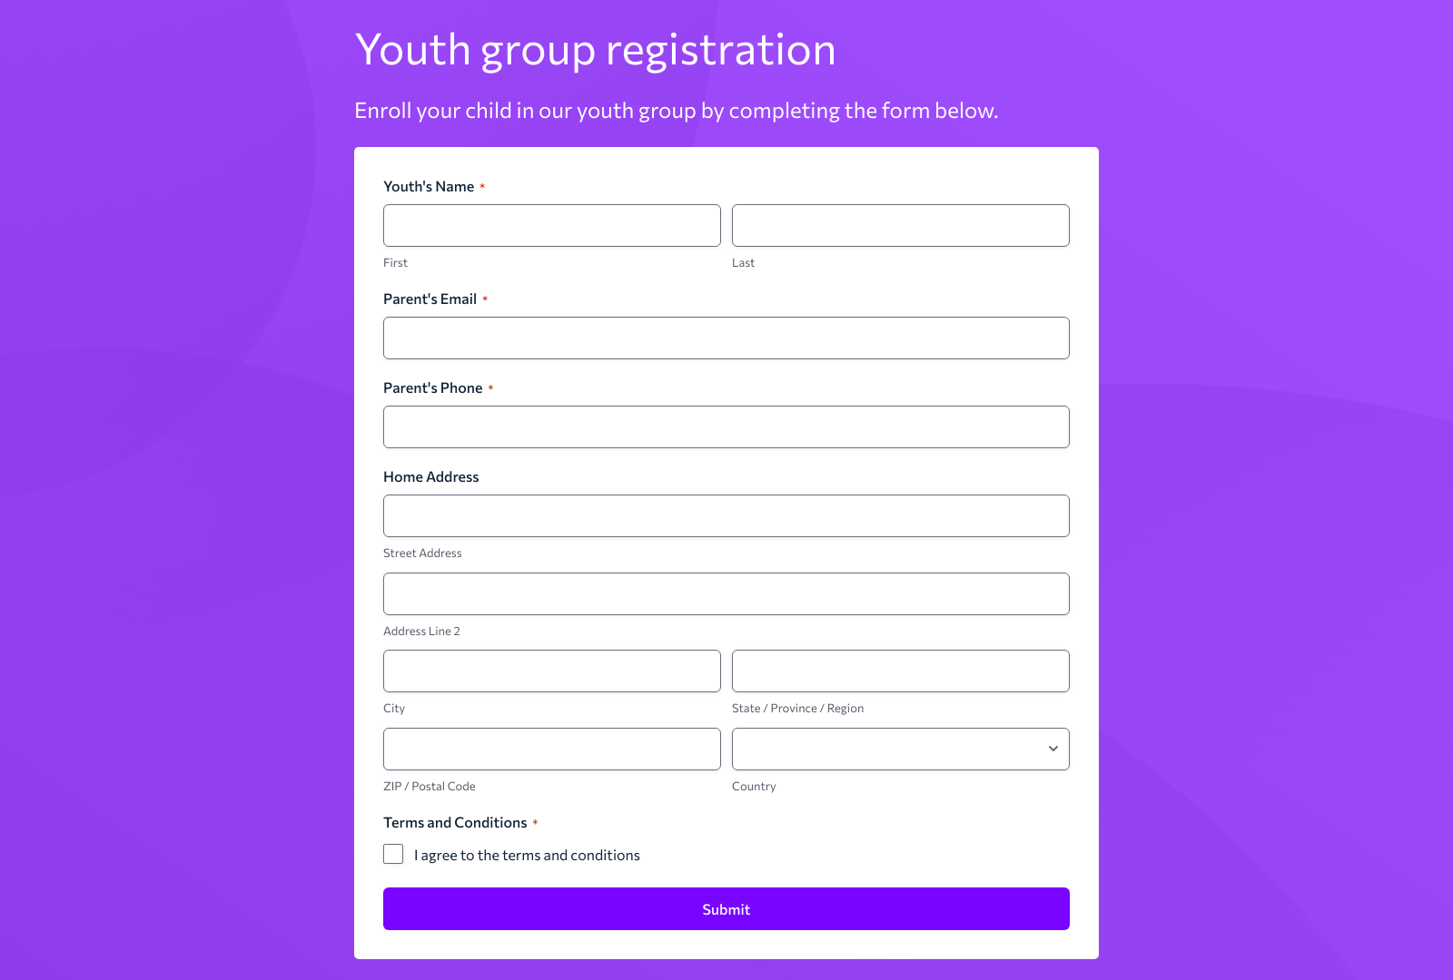Click the Country dropdown chevron arrow
The height and width of the screenshot is (980, 1453).
[x=1053, y=749]
